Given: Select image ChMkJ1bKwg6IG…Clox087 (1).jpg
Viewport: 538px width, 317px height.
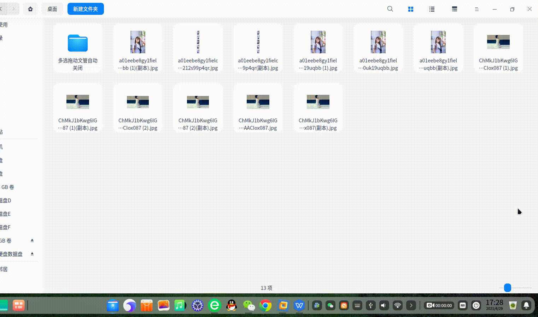Looking at the screenshot, I should coord(498,48).
